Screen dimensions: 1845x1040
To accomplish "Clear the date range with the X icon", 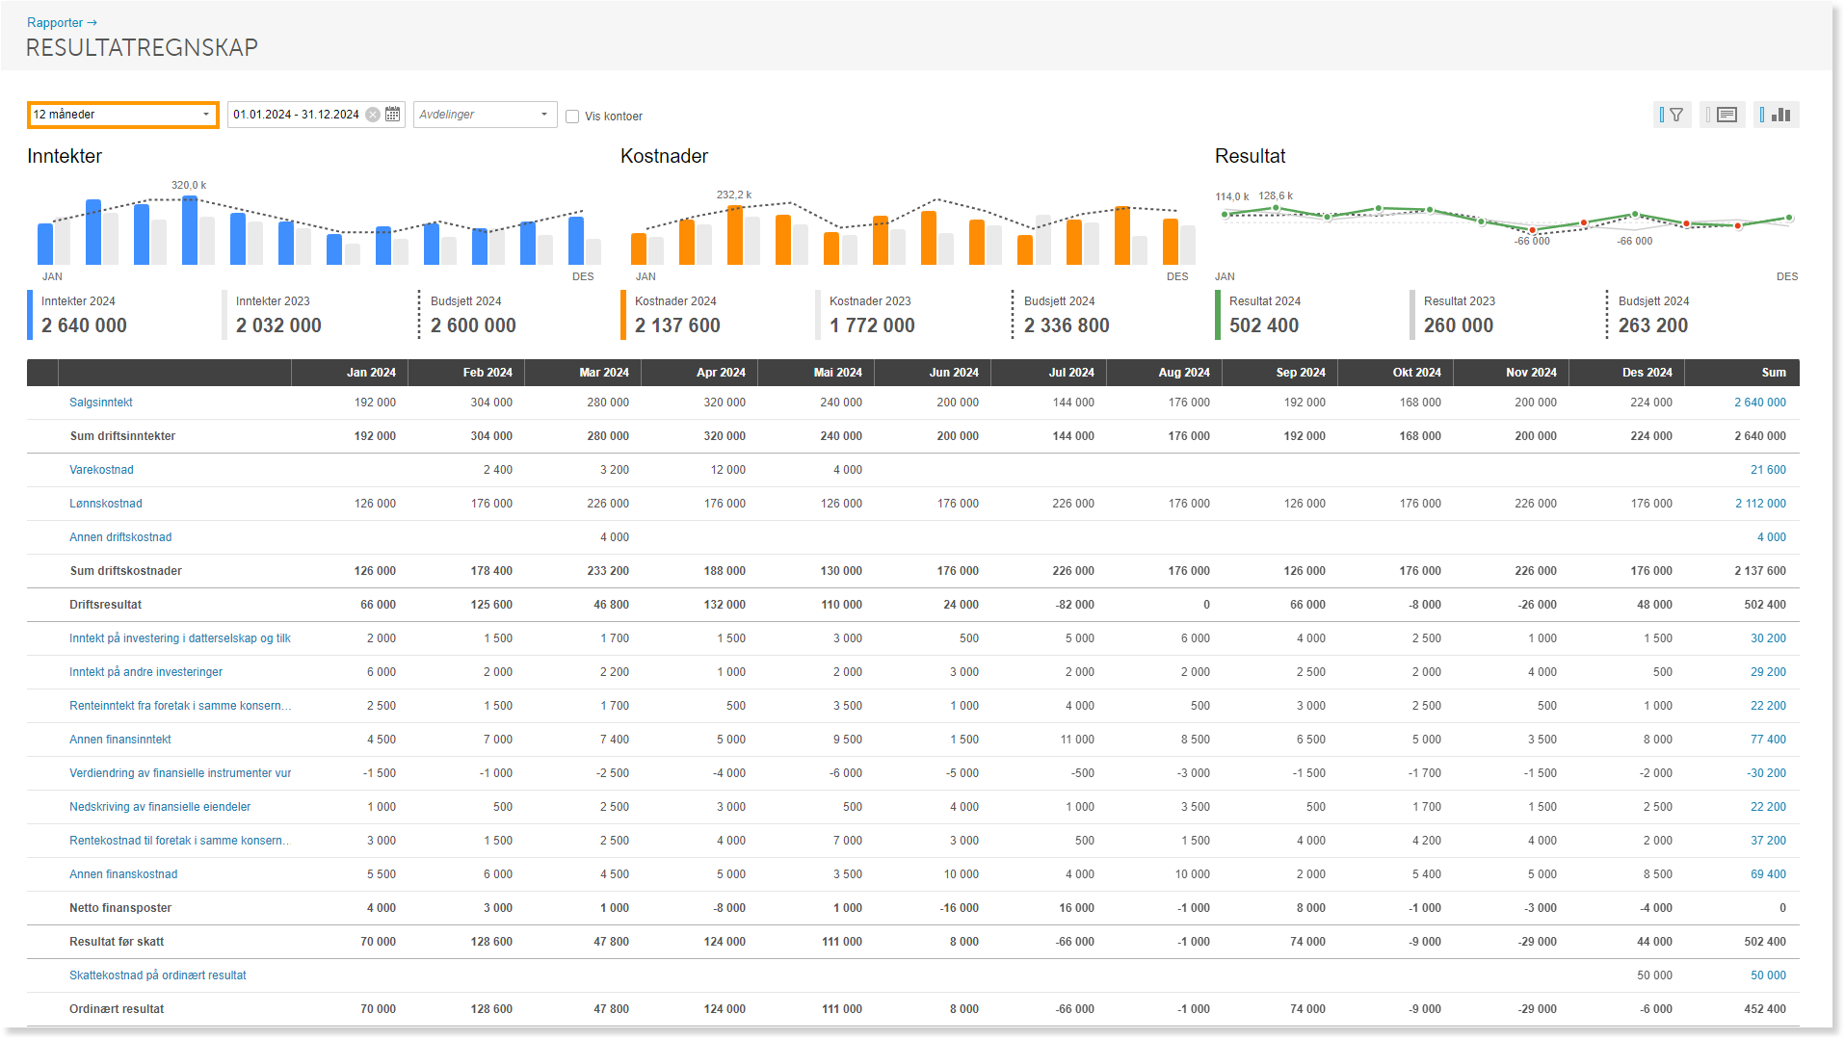I will [x=373, y=115].
